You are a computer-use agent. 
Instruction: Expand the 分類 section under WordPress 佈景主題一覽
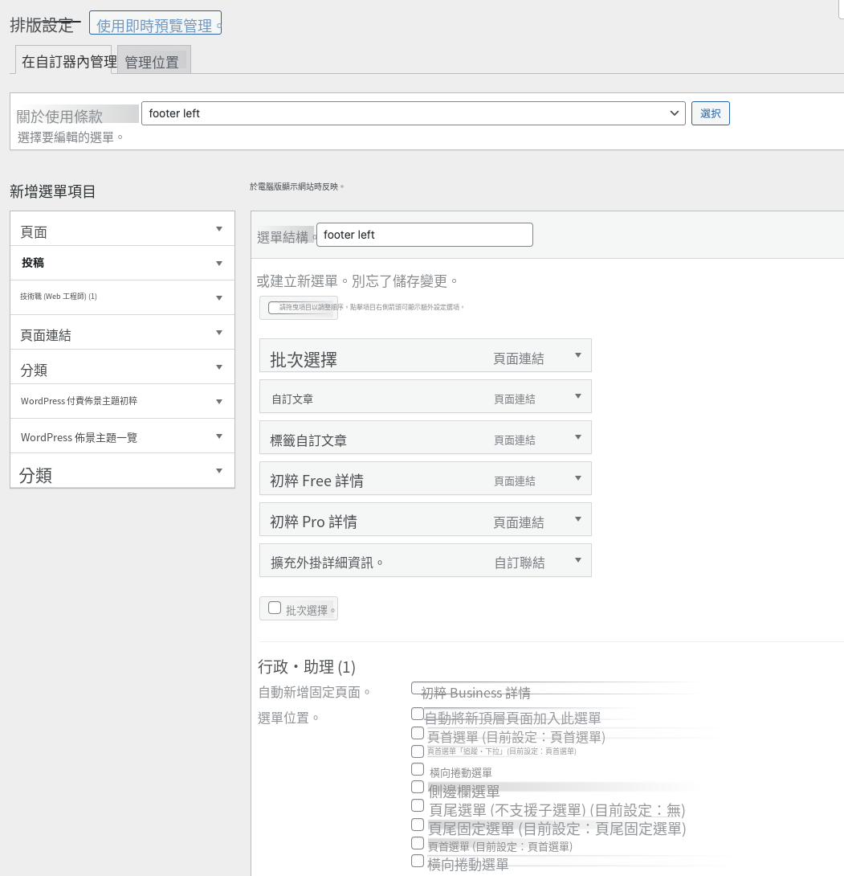pyautogui.click(x=122, y=470)
